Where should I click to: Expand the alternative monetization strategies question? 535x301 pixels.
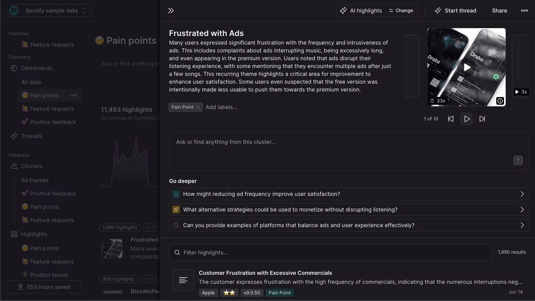[349, 210]
